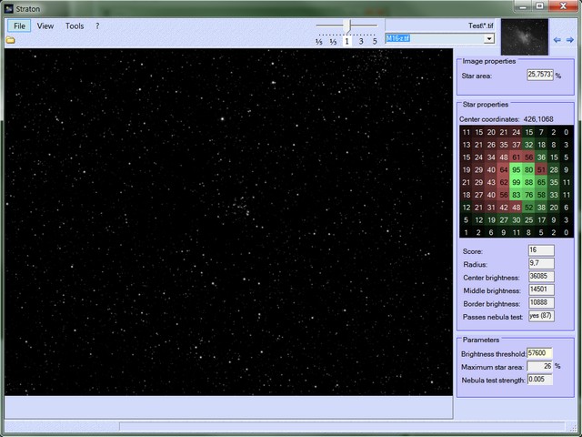Screen dimensions: 582x437
Task: Click the Star area percentage field
Action: tap(539, 76)
